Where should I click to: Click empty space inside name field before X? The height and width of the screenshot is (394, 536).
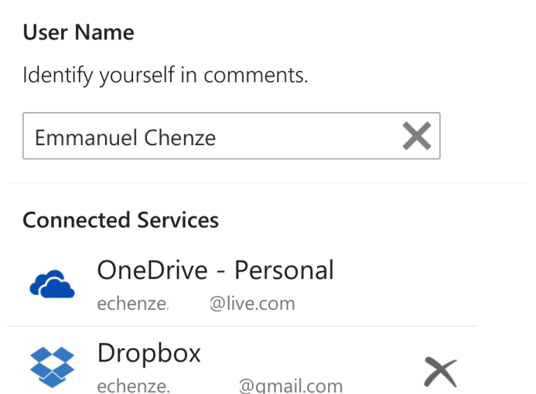[308, 137]
